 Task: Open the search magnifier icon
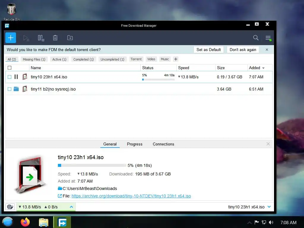point(256,38)
